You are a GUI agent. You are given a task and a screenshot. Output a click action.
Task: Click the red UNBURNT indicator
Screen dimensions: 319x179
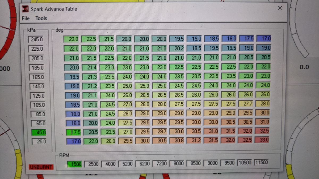[41, 167]
